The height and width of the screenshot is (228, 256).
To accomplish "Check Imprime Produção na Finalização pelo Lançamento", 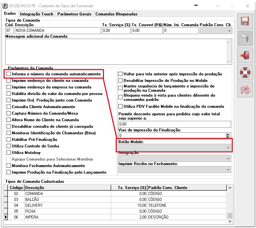I will pyautogui.click(x=9, y=172).
